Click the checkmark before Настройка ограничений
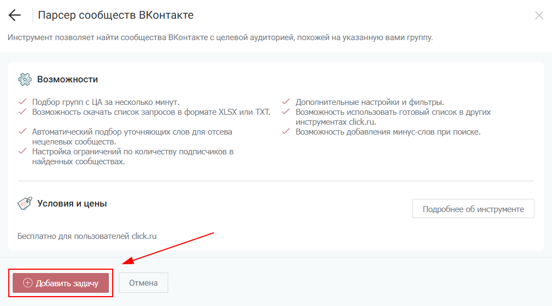Viewport: 552px width, 306px height. point(23,152)
